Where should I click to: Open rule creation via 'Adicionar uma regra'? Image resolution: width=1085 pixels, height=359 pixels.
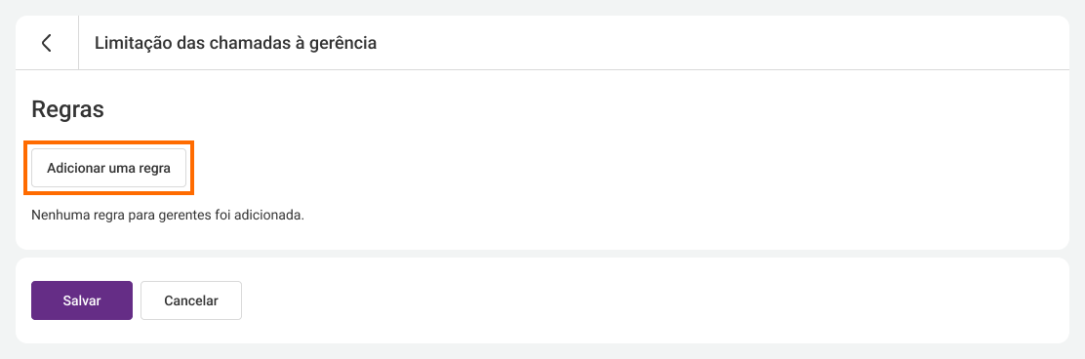(x=108, y=168)
